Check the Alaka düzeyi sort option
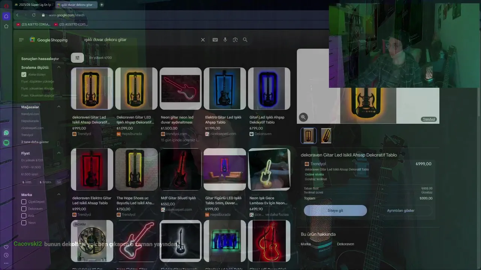The image size is (481, 270). [24, 75]
